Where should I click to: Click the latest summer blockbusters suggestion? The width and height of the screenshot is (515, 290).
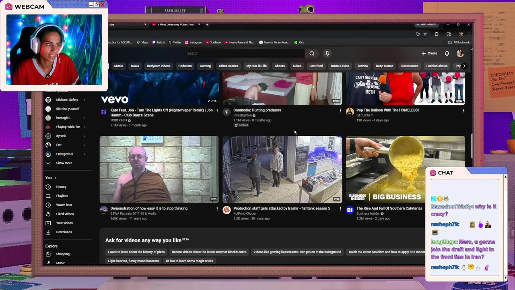(209, 252)
